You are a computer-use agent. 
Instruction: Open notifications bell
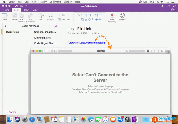162,6
